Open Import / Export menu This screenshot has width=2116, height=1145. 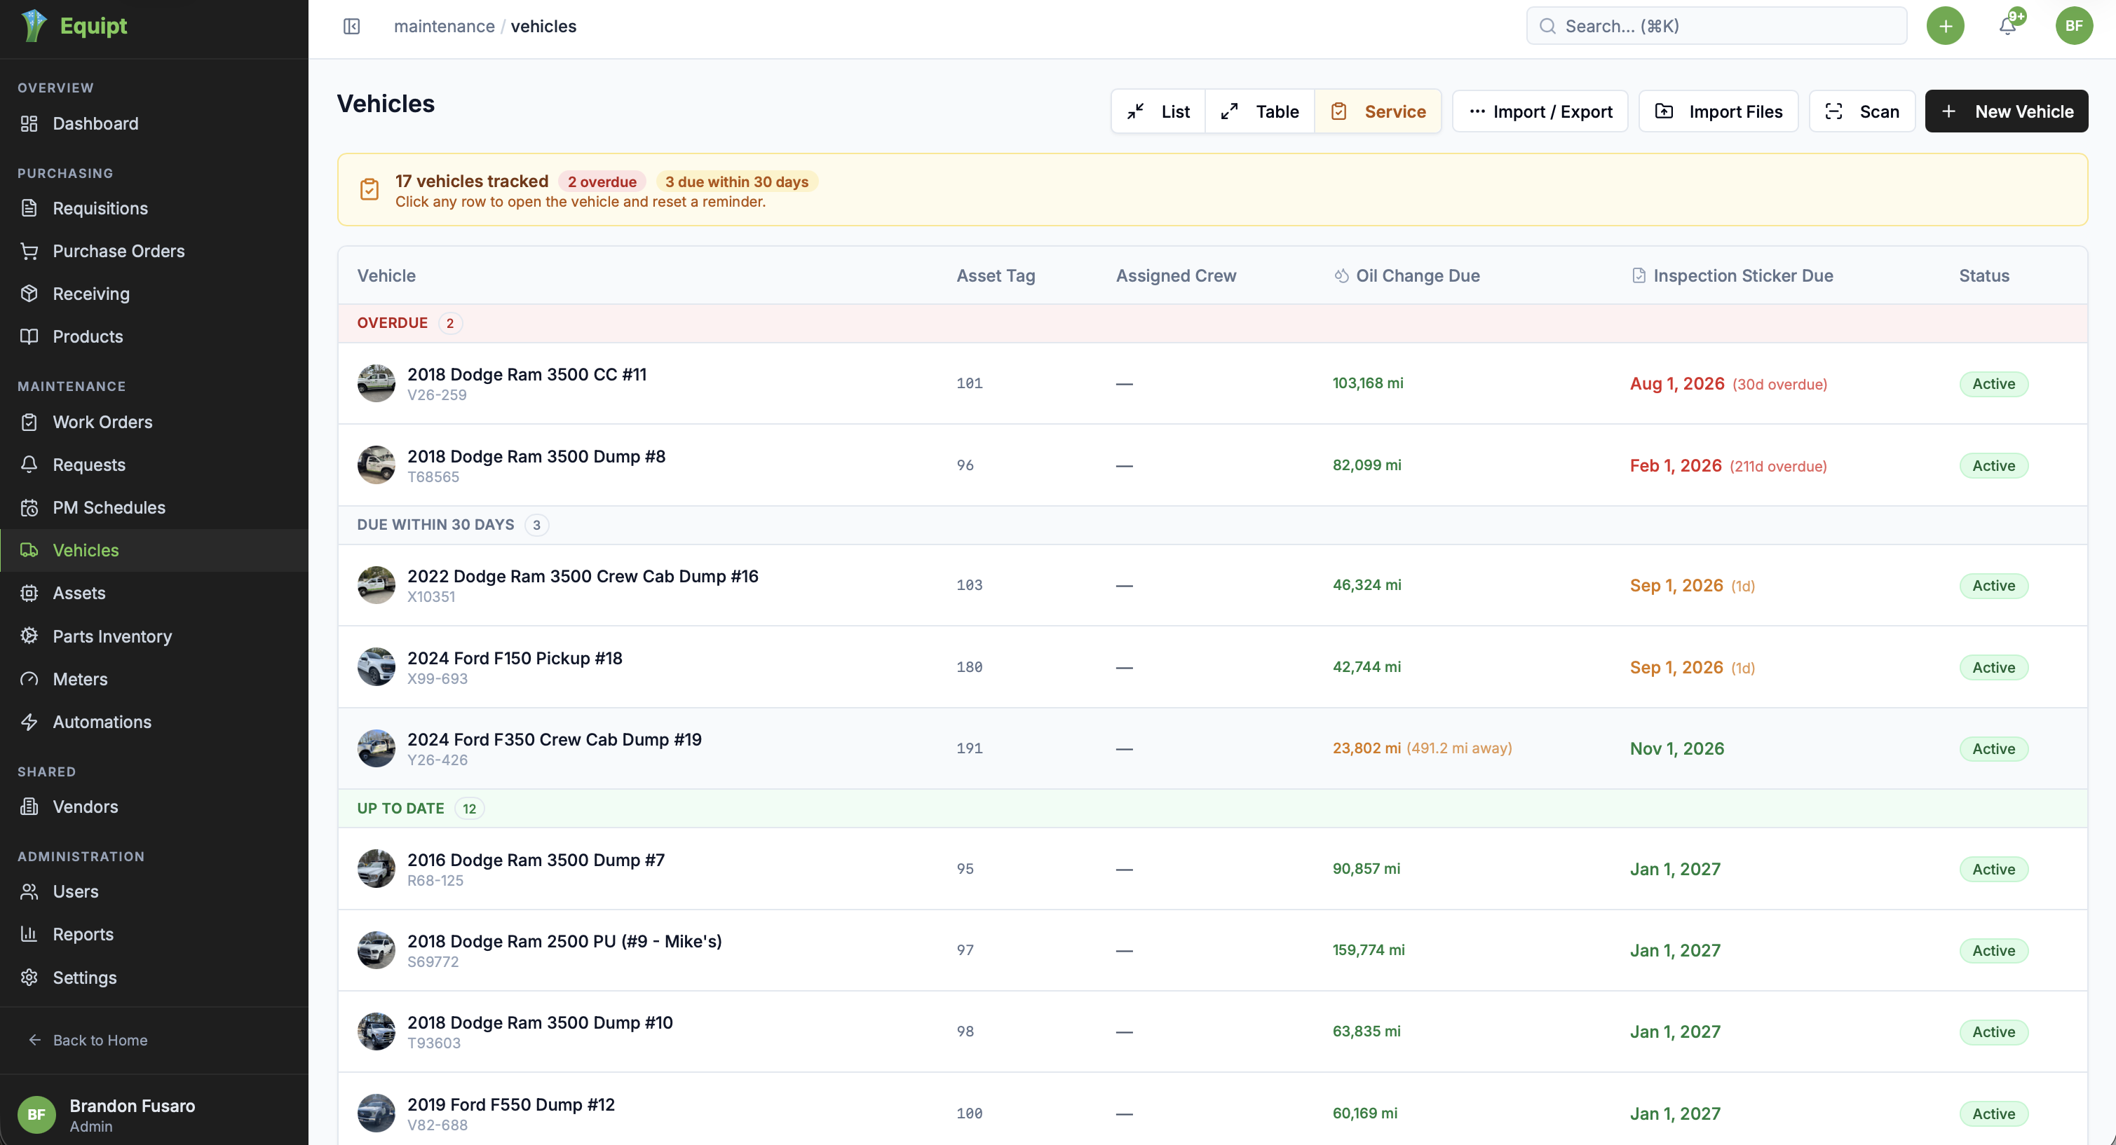pyautogui.click(x=1540, y=111)
